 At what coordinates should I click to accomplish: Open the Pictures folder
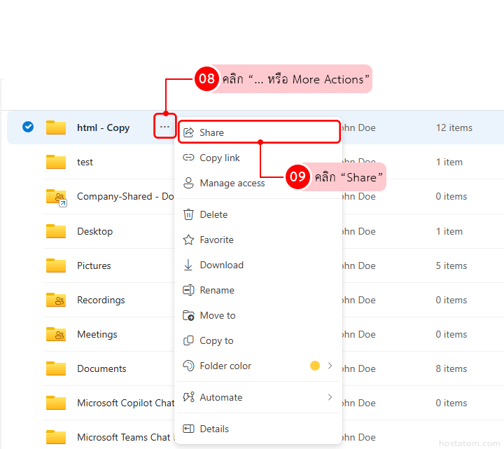pos(94,265)
